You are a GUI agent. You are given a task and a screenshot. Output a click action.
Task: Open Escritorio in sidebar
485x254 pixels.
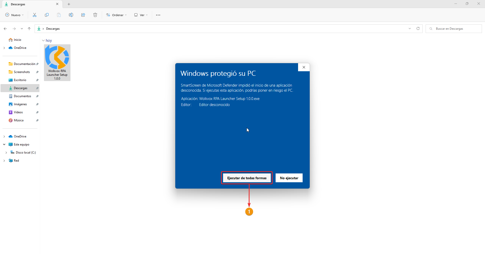pos(20,80)
